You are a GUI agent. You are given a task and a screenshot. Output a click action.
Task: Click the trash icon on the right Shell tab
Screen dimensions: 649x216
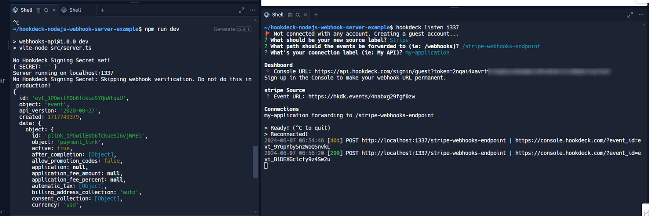point(289,15)
